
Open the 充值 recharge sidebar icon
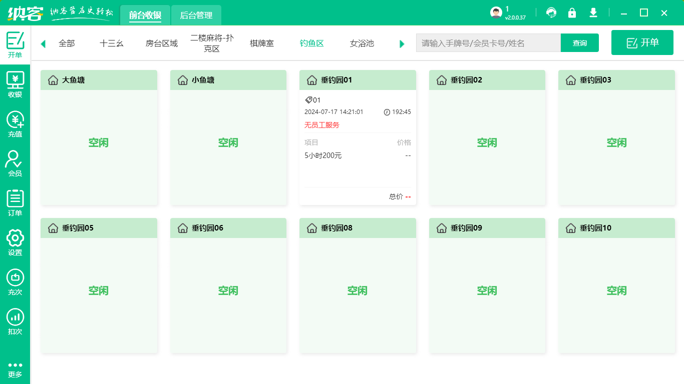click(15, 123)
